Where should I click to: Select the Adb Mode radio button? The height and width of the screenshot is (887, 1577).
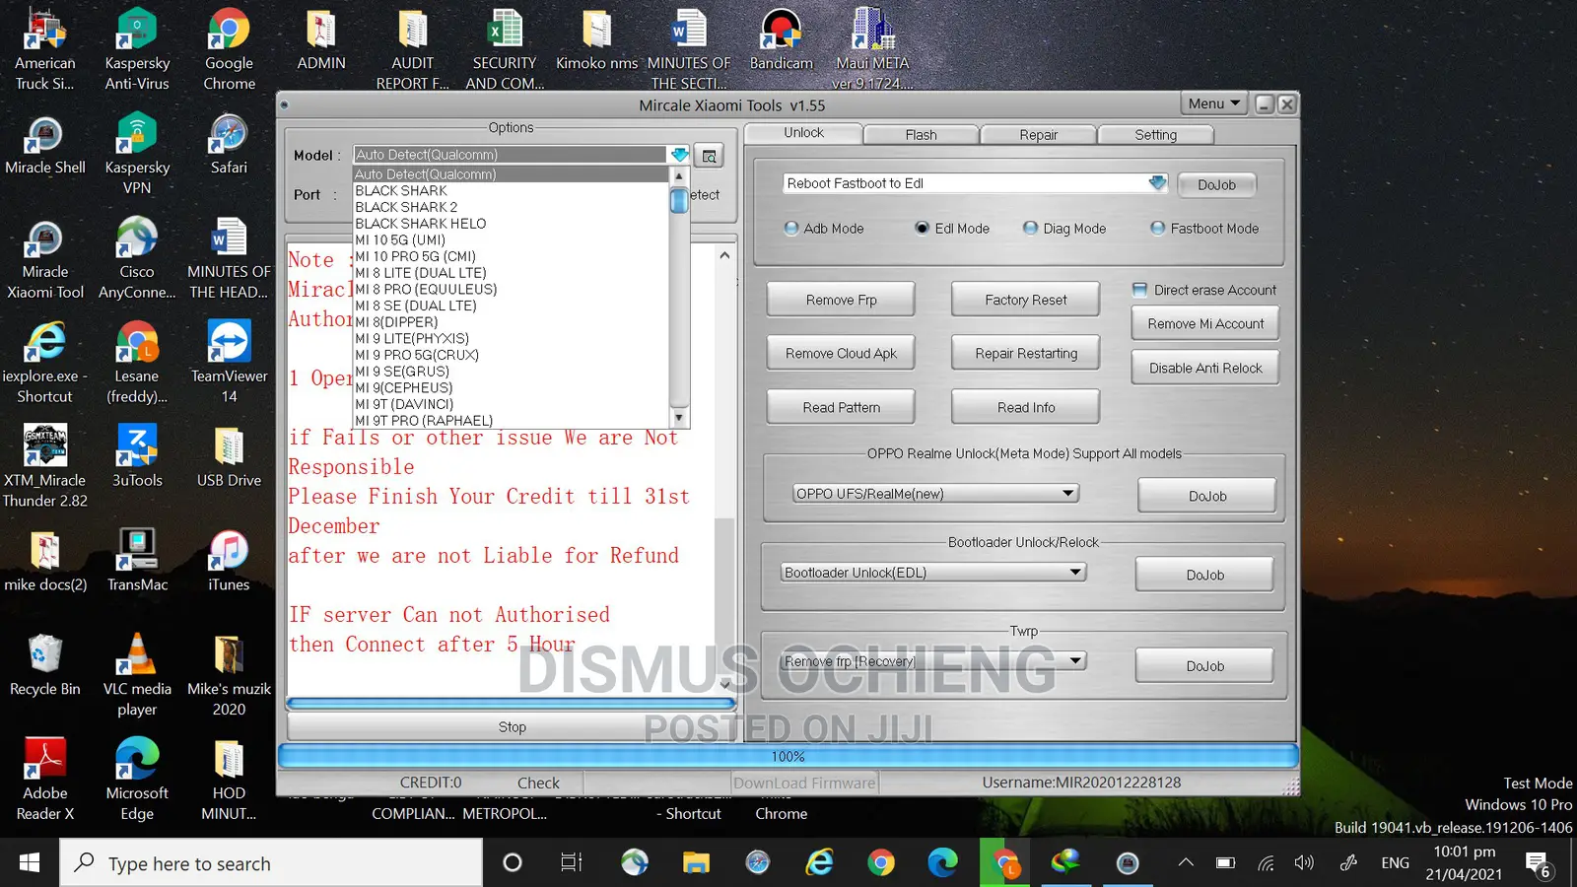(x=791, y=229)
